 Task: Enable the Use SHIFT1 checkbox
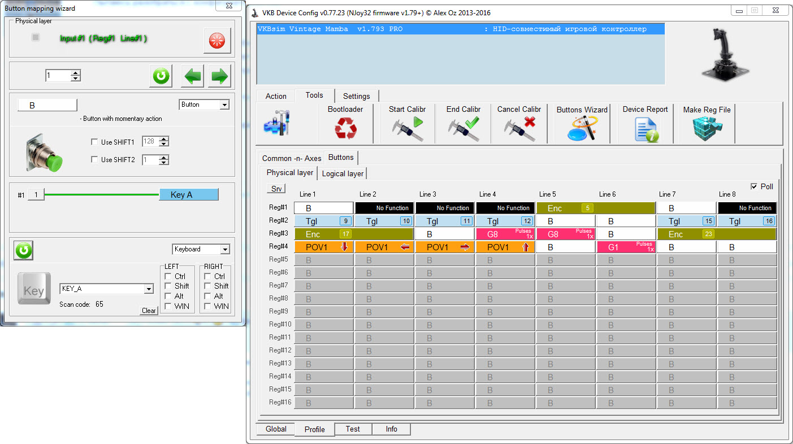(94, 142)
